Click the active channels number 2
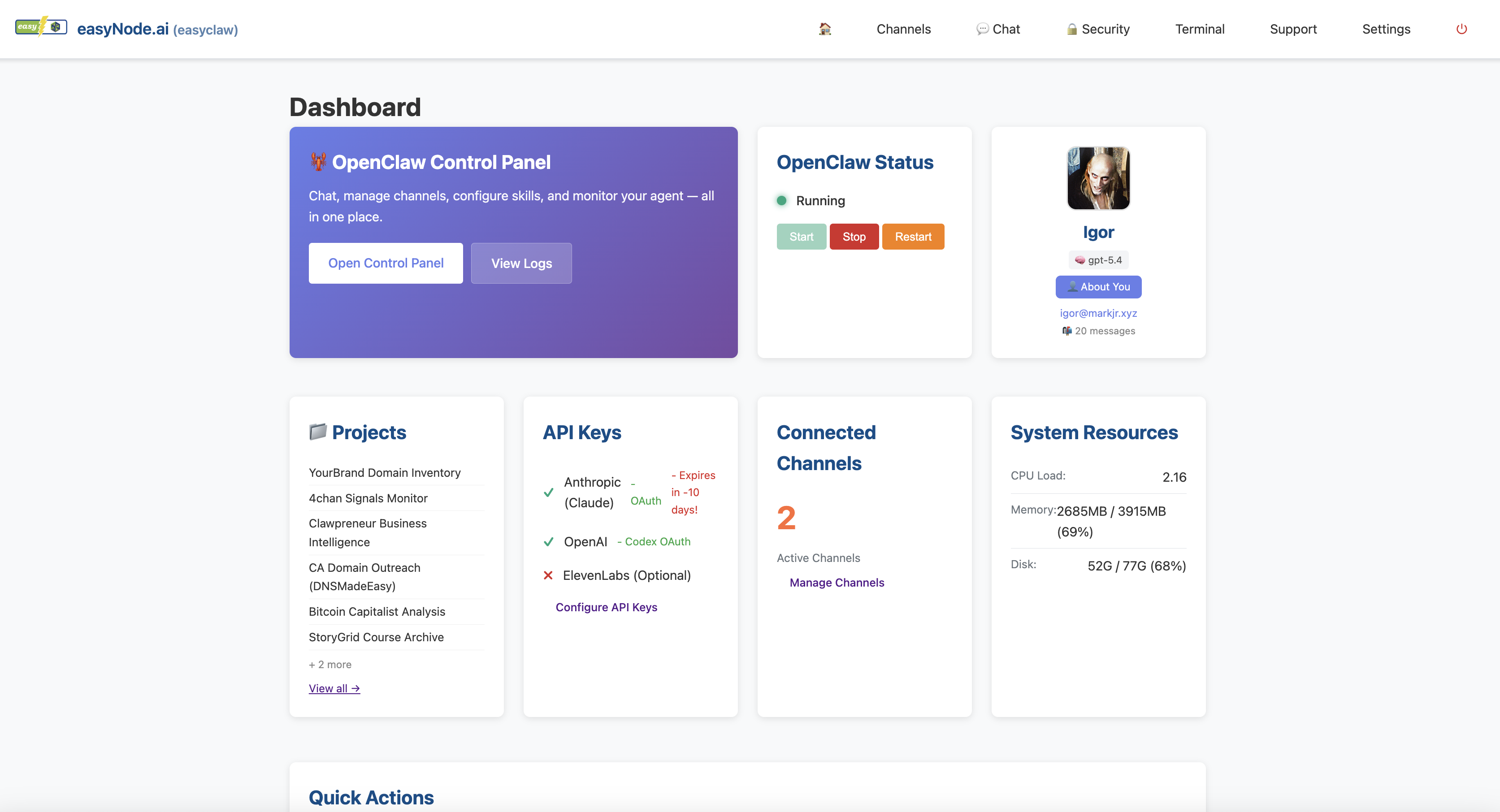 point(786,518)
